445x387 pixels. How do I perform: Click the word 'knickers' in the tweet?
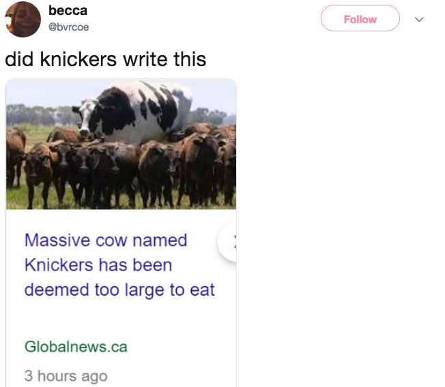[78, 59]
